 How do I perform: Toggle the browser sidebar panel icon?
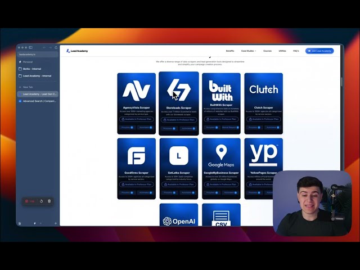(31, 48)
